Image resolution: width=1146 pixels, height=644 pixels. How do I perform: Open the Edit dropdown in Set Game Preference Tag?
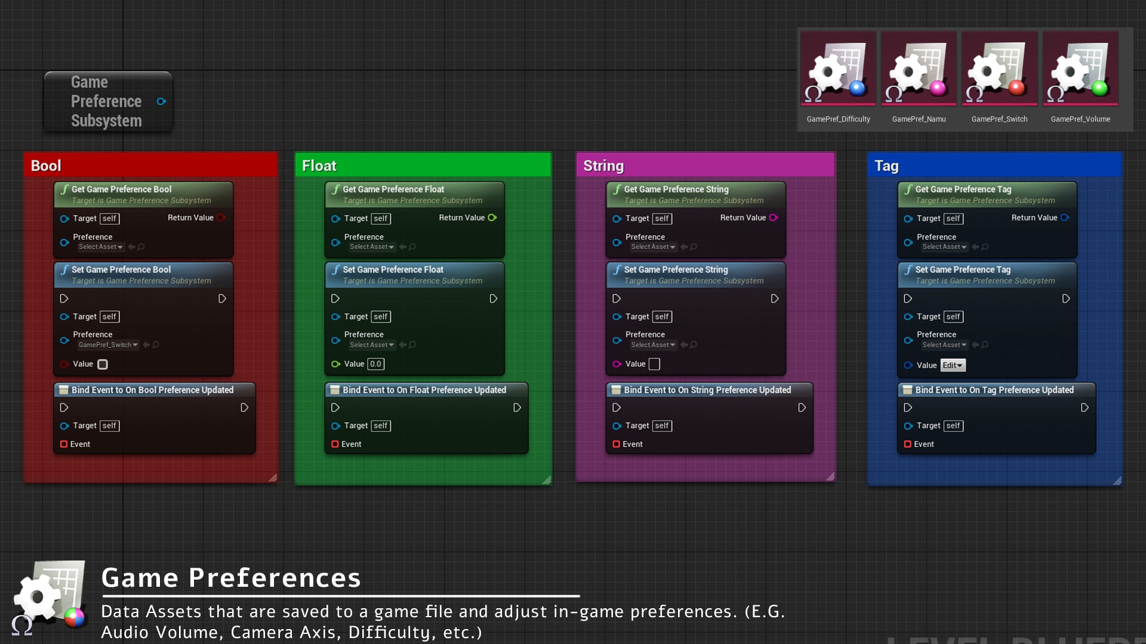click(x=953, y=366)
